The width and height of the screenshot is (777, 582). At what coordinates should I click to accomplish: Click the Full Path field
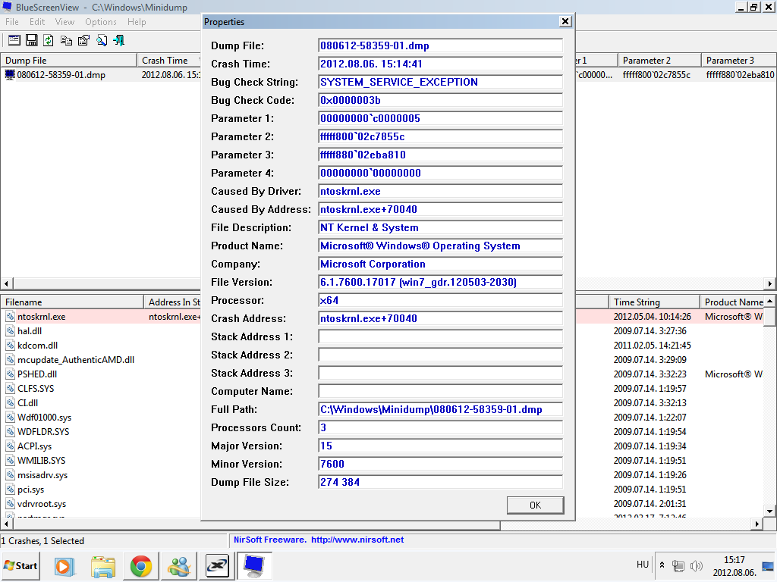click(x=441, y=410)
